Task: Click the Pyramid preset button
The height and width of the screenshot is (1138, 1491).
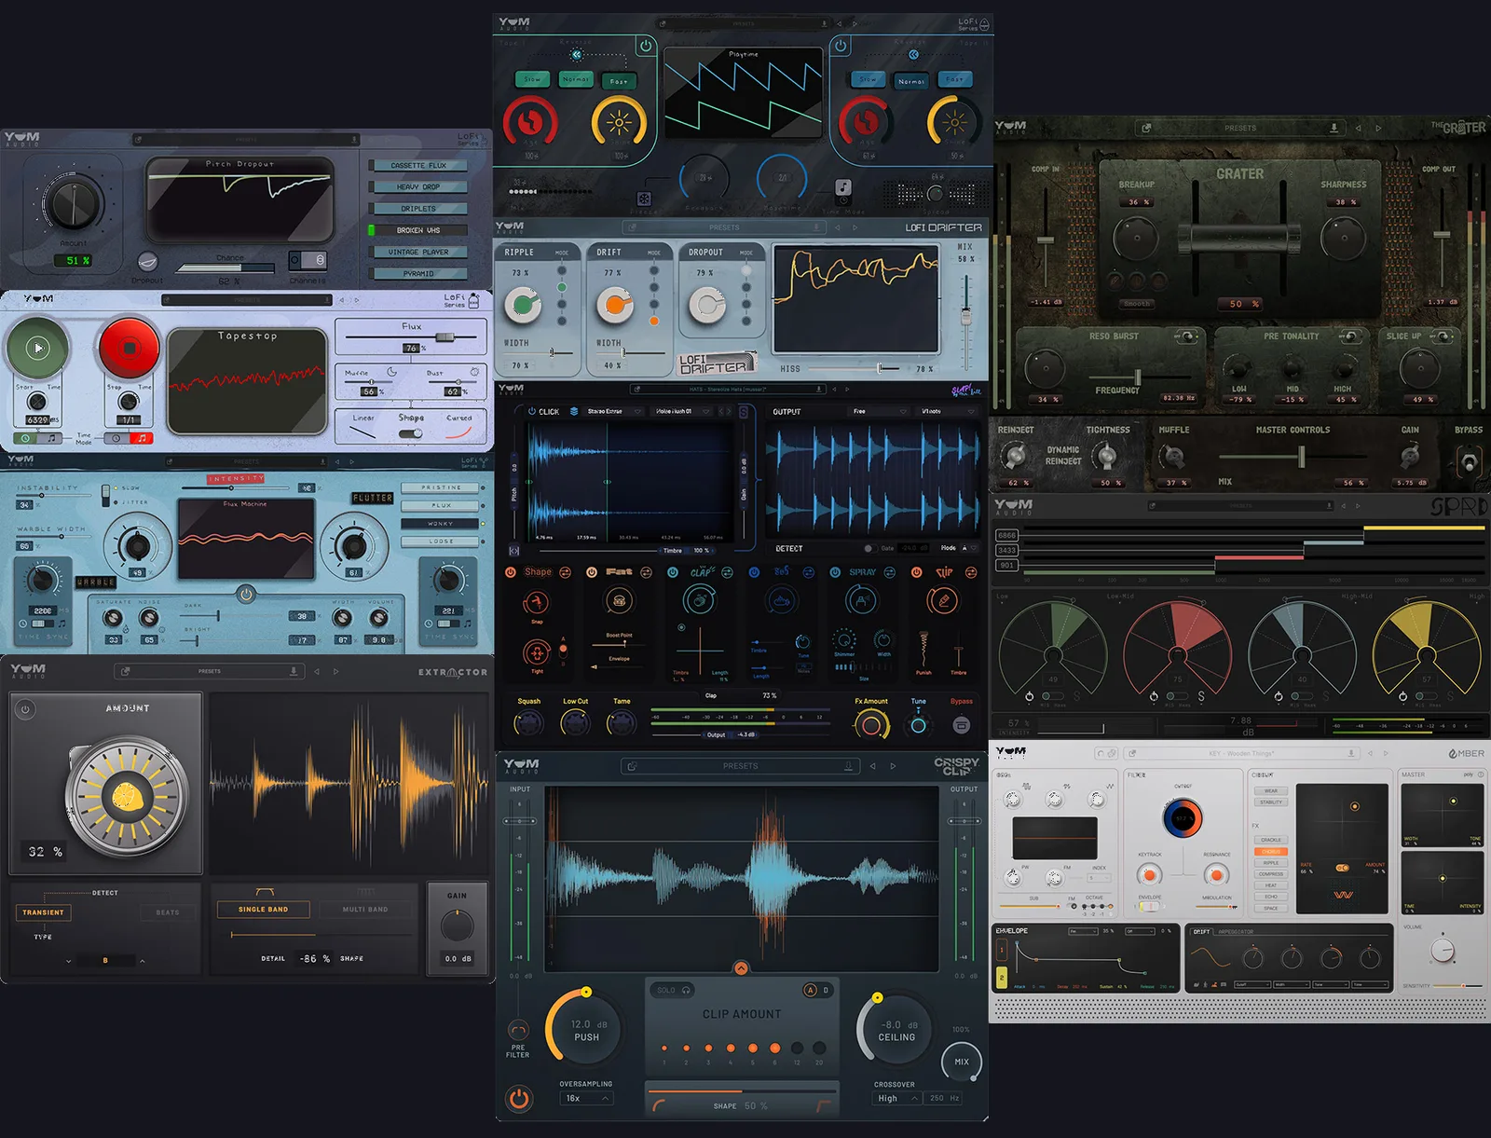Action: 418,274
